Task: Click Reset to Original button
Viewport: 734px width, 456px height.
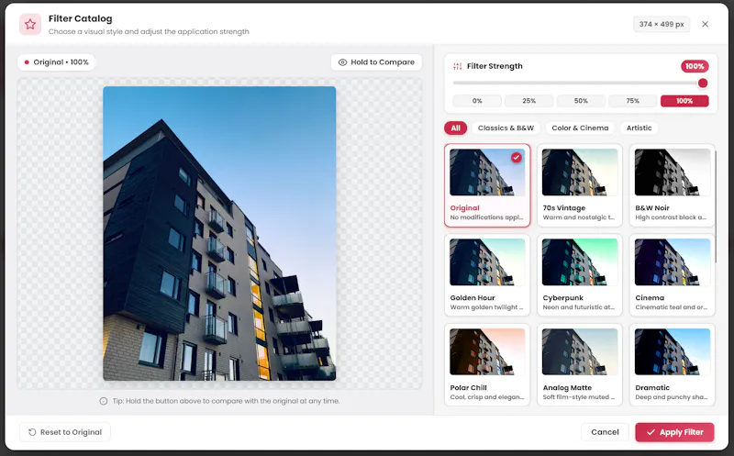Action: pos(65,432)
